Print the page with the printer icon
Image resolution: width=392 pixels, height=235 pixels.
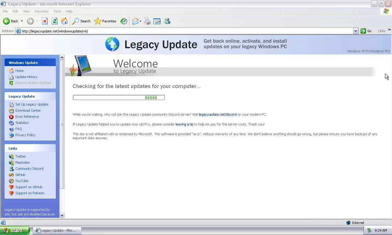[147, 21]
